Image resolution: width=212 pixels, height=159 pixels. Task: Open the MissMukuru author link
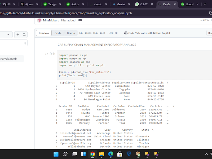coord(51,20)
